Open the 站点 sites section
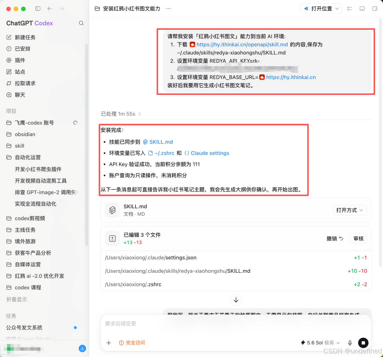This screenshot has width=383, height=357. point(16,72)
